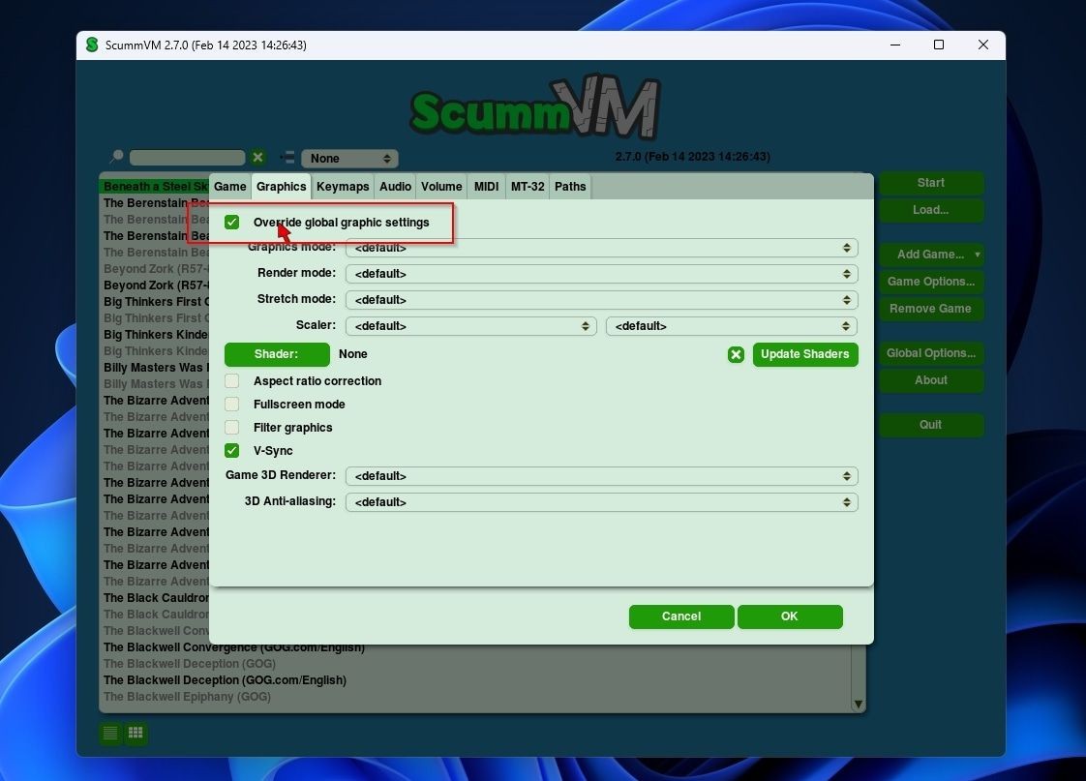Open the Keymaps tab
Viewport: 1086px width, 781px height.
[x=343, y=186]
